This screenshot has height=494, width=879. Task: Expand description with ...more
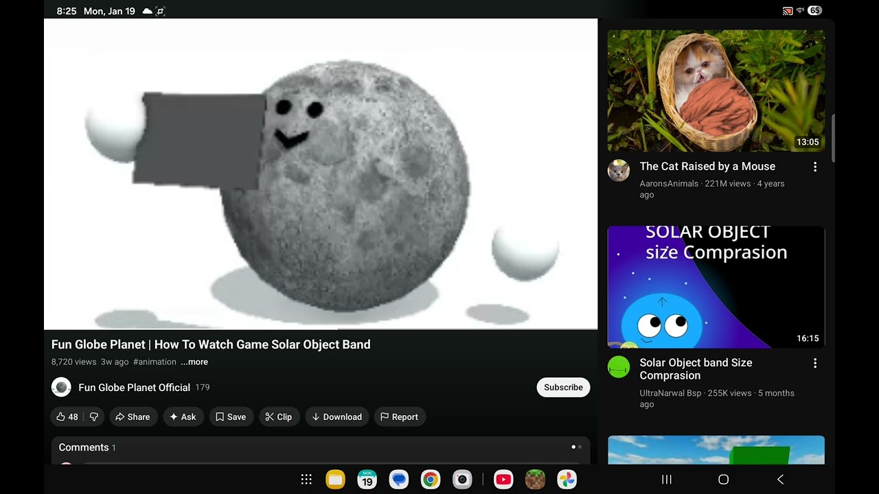pos(194,362)
